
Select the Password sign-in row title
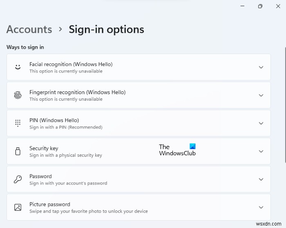pos(40,176)
